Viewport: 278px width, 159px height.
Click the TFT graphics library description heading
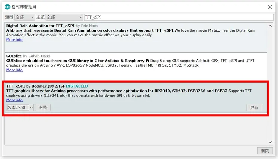click(117, 91)
